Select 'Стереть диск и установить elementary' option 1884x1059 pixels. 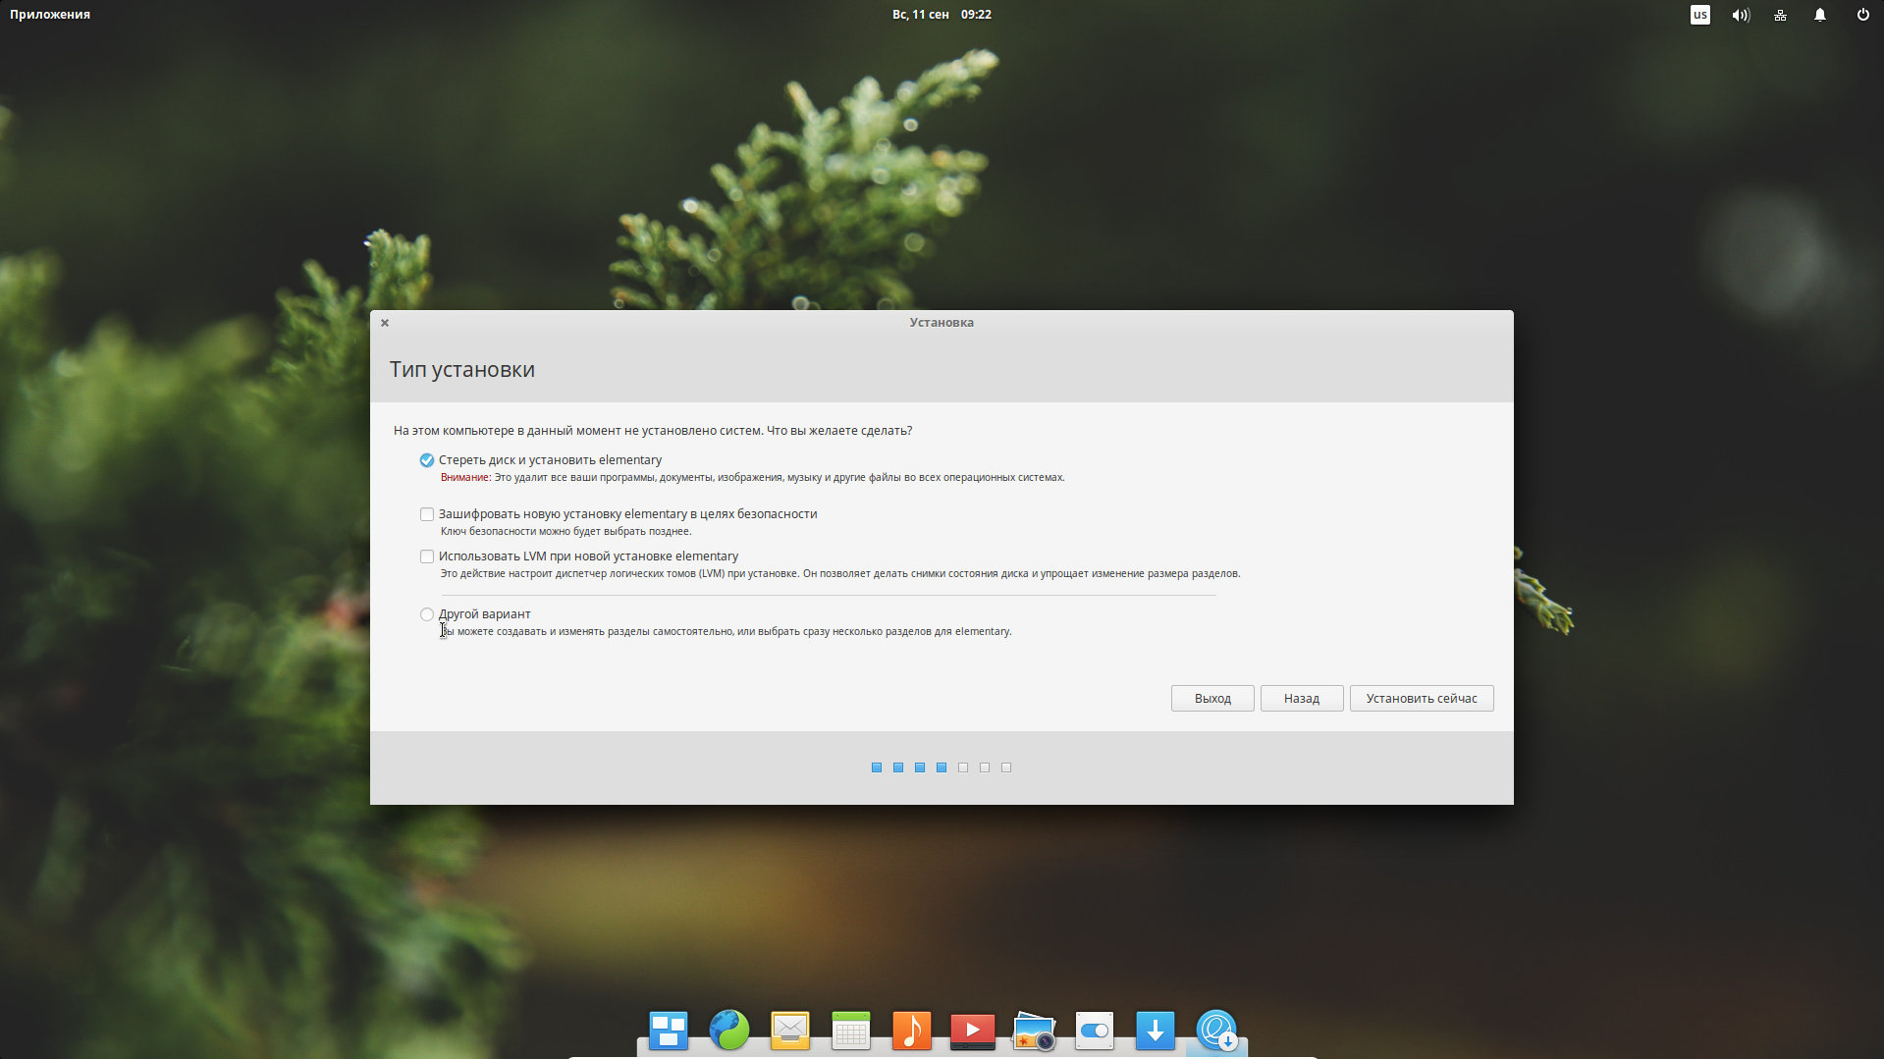coord(427,460)
